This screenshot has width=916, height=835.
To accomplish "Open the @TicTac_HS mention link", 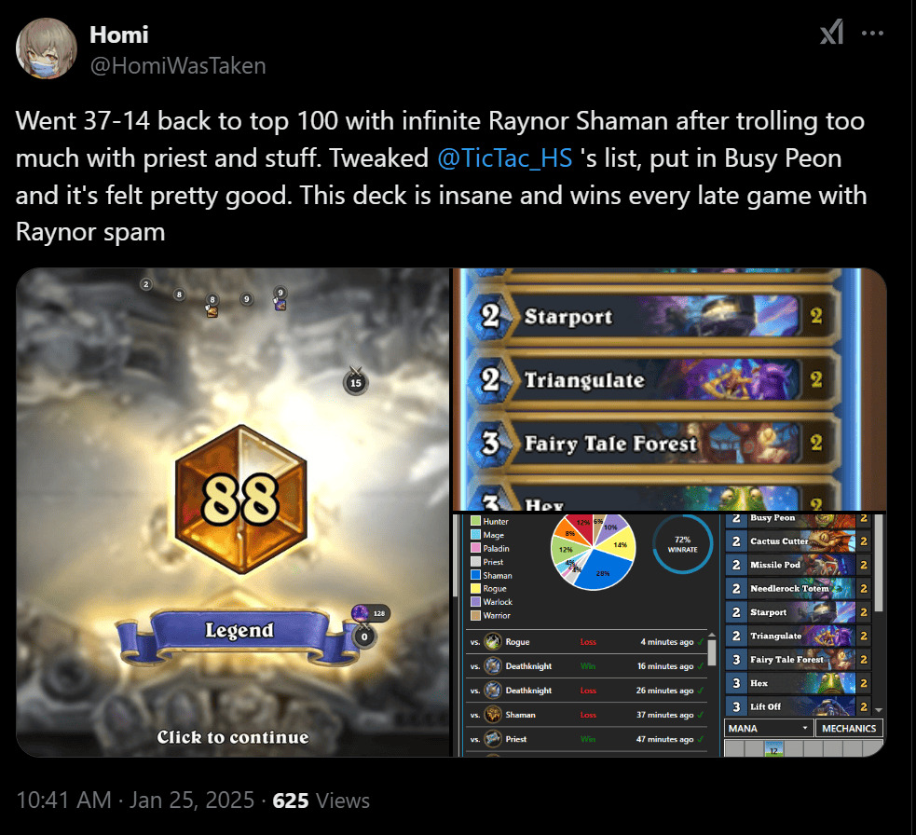I will (505, 158).
